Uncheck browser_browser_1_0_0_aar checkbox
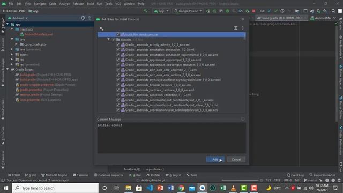The height and width of the screenshot is (193, 343). click(118, 85)
